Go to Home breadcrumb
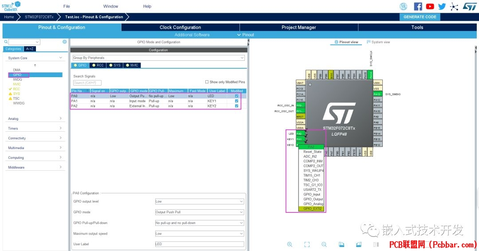479x251 pixels. (x=9, y=17)
